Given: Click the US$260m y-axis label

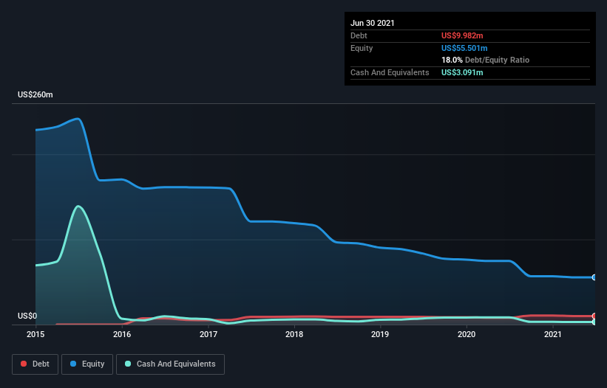Looking at the screenshot, I should [x=35, y=94].
